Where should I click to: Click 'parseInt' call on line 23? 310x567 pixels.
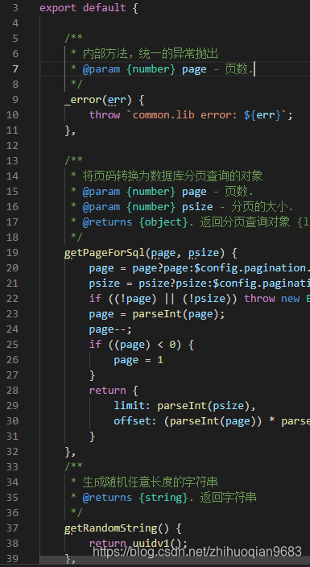pos(157,313)
